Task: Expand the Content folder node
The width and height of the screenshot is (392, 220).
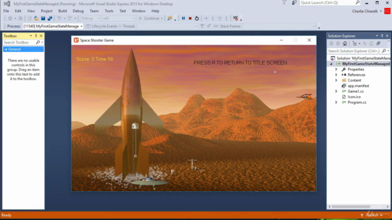Action: (x=336, y=80)
